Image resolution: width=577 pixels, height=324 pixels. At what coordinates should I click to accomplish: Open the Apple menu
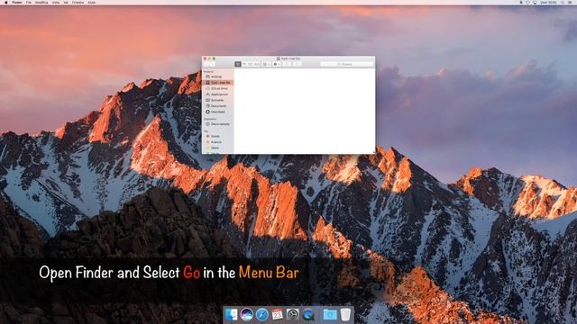coord(6,2)
